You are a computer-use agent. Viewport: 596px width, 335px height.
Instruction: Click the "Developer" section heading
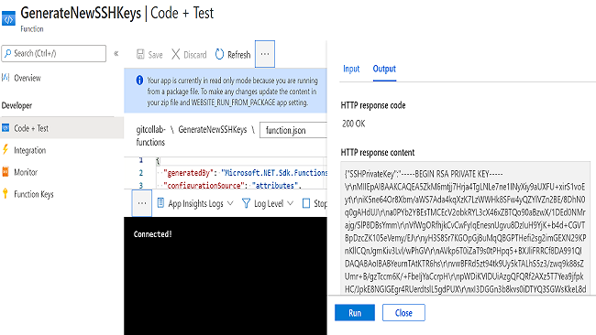coord(17,105)
